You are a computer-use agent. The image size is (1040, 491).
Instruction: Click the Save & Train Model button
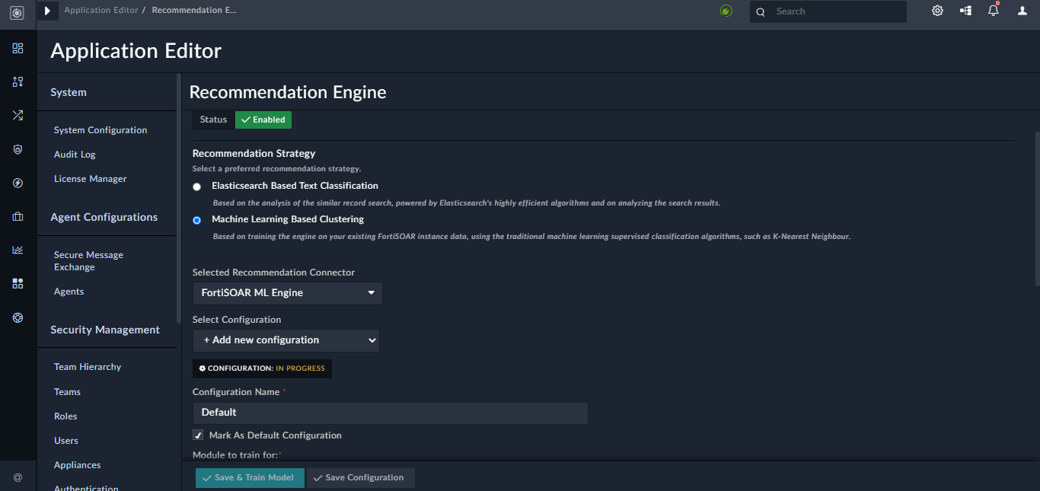click(x=249, y=477)
